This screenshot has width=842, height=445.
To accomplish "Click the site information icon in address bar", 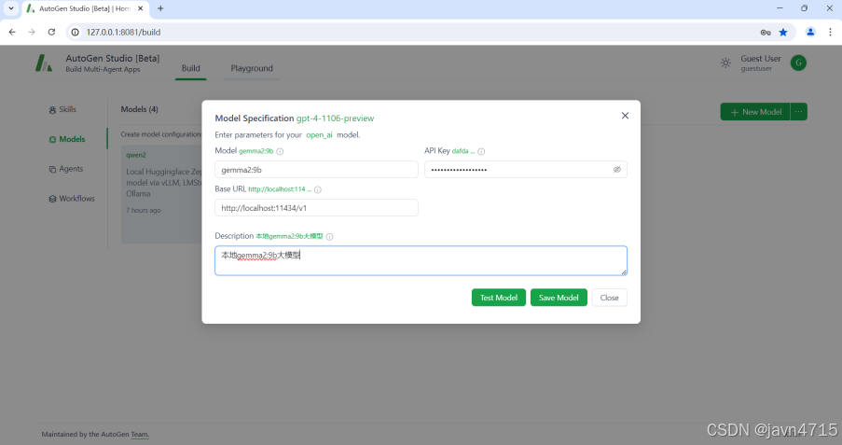I will click(x=76, y=33).
